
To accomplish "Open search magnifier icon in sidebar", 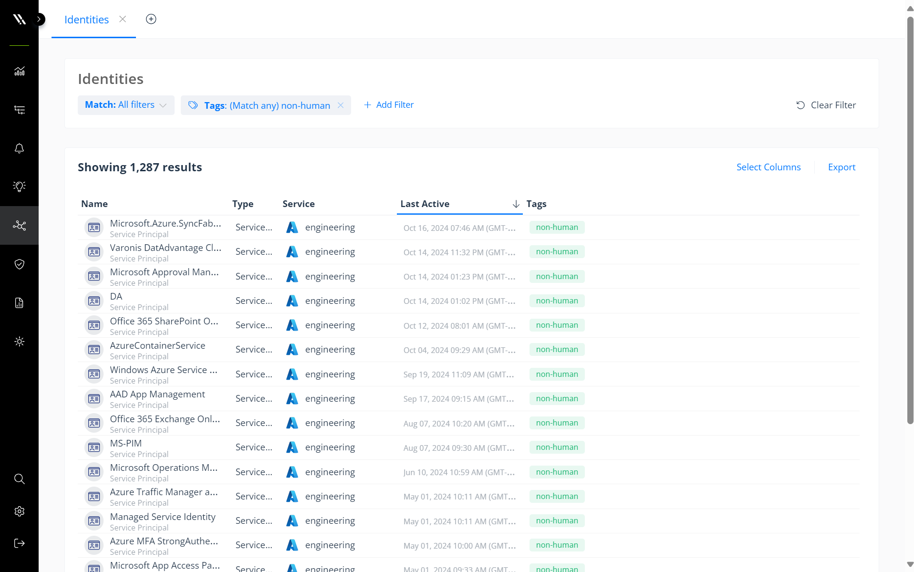I will [x=19, y=478].
